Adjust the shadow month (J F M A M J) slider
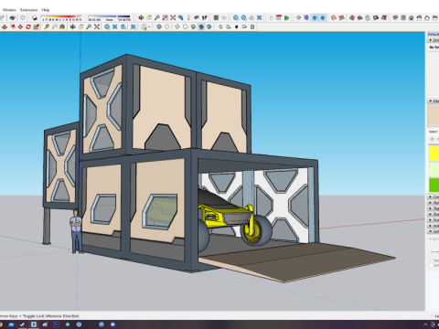 (61, 17)
